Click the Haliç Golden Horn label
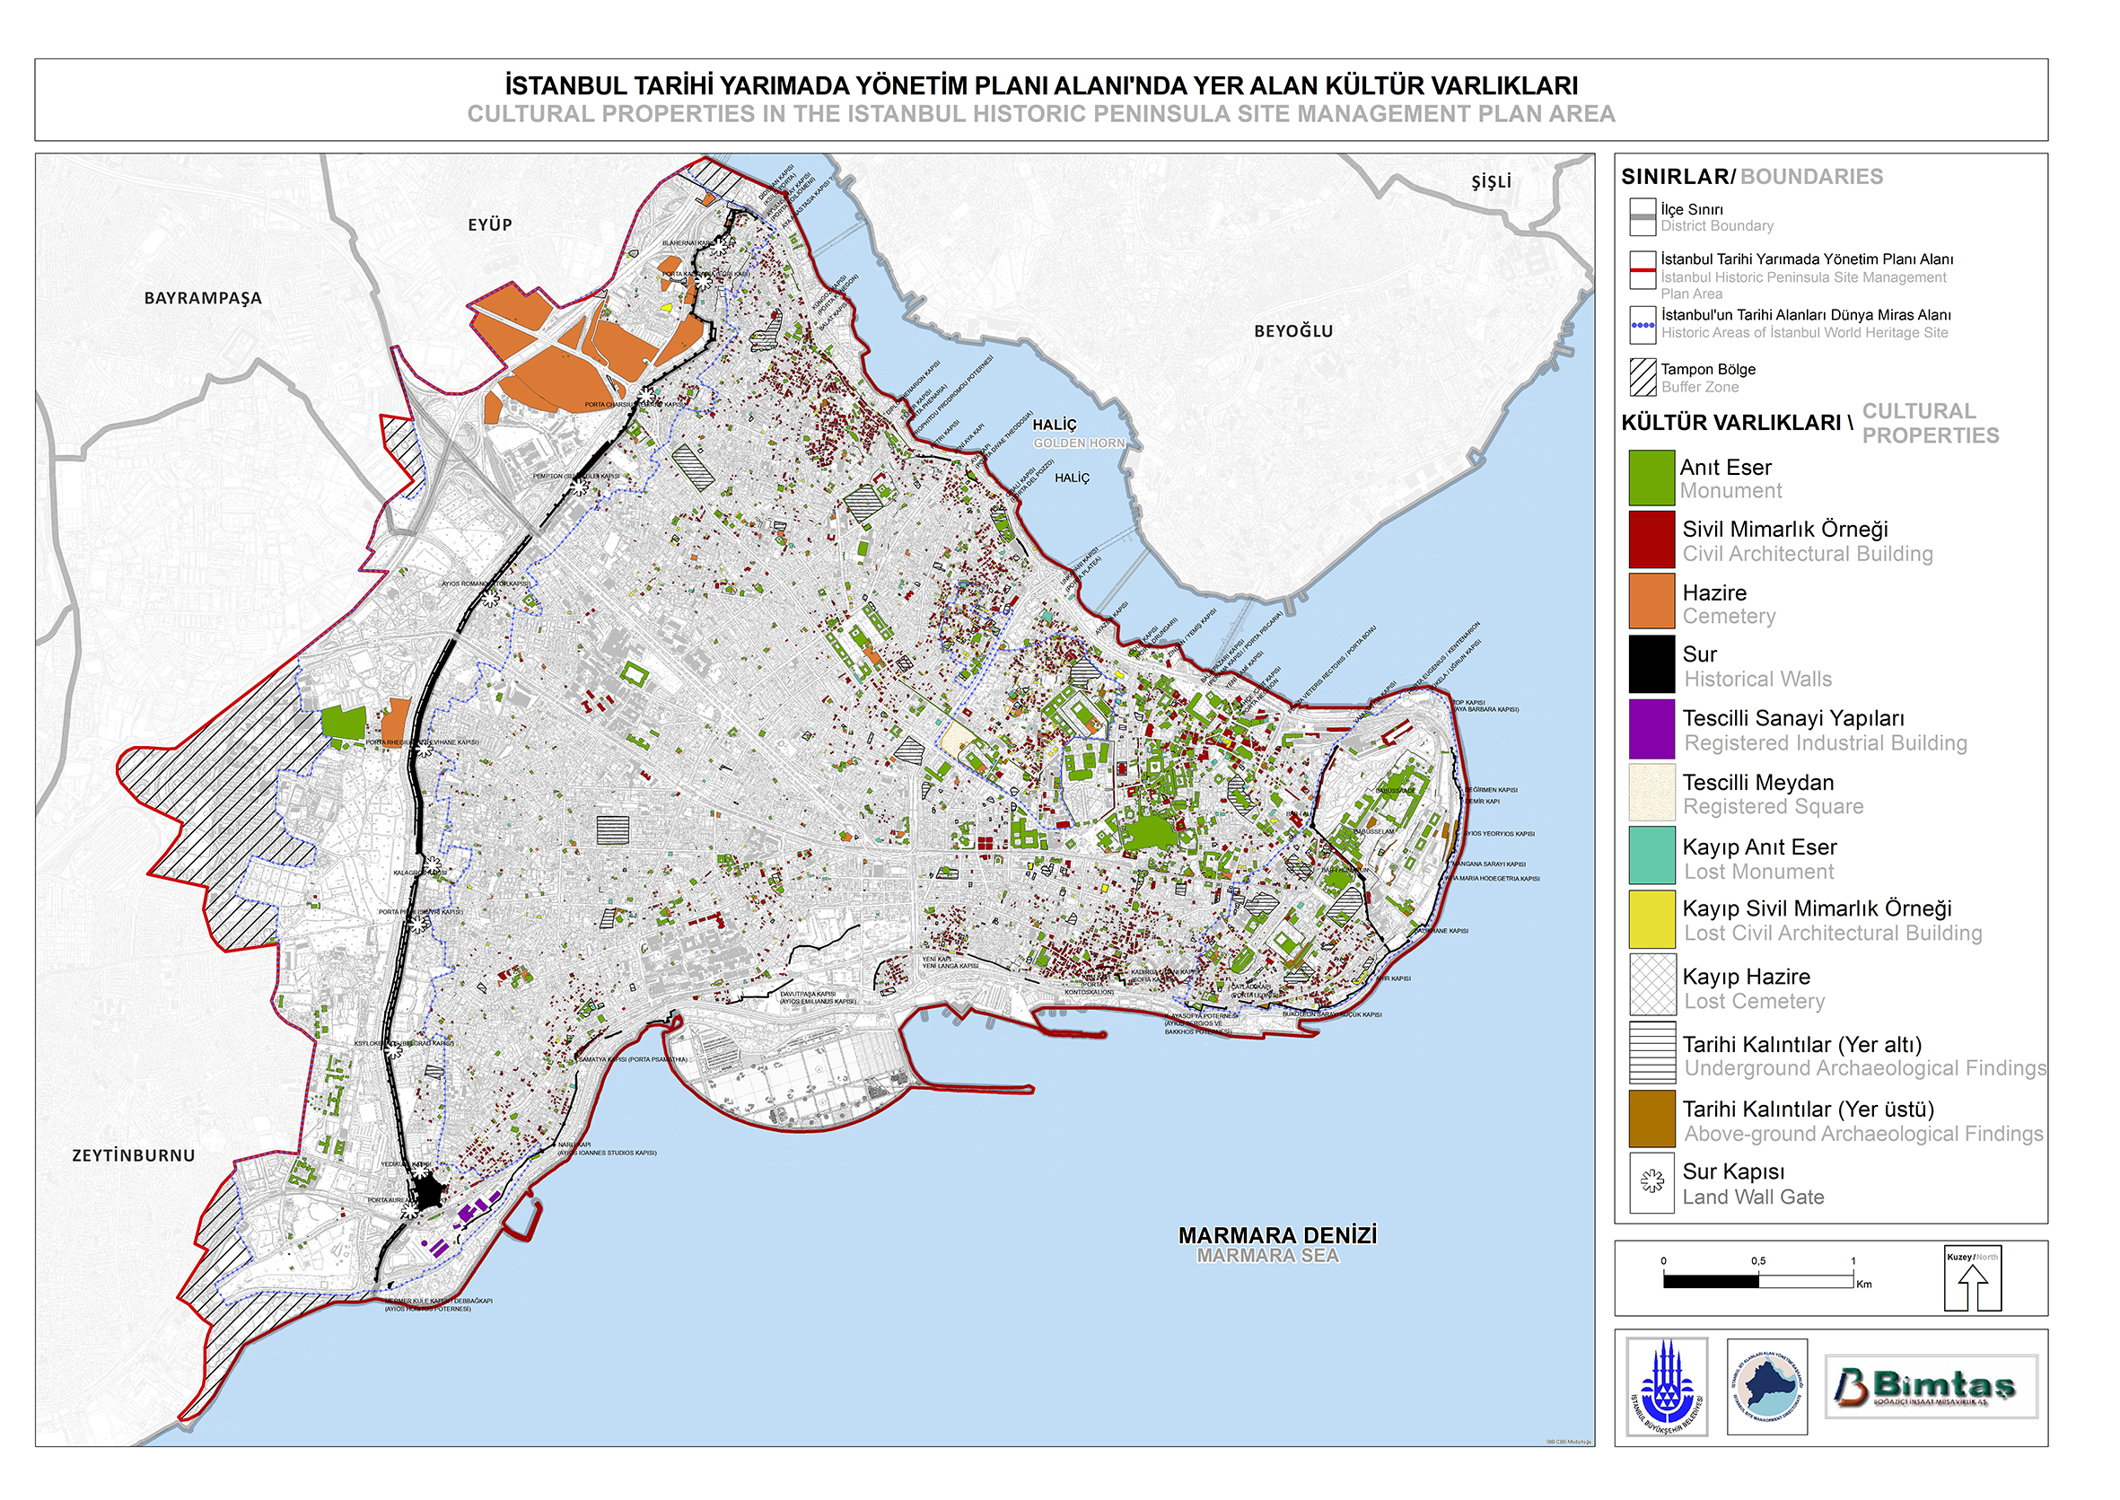 click(x=1057, y=425)
